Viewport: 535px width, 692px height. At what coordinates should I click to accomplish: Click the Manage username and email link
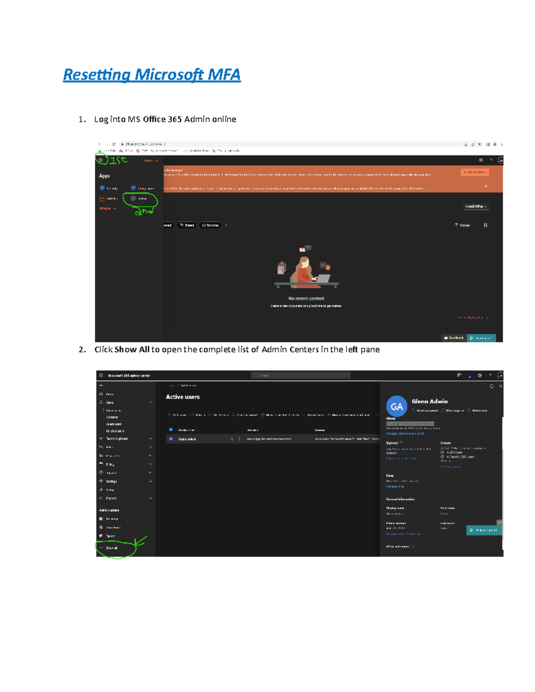404,433
